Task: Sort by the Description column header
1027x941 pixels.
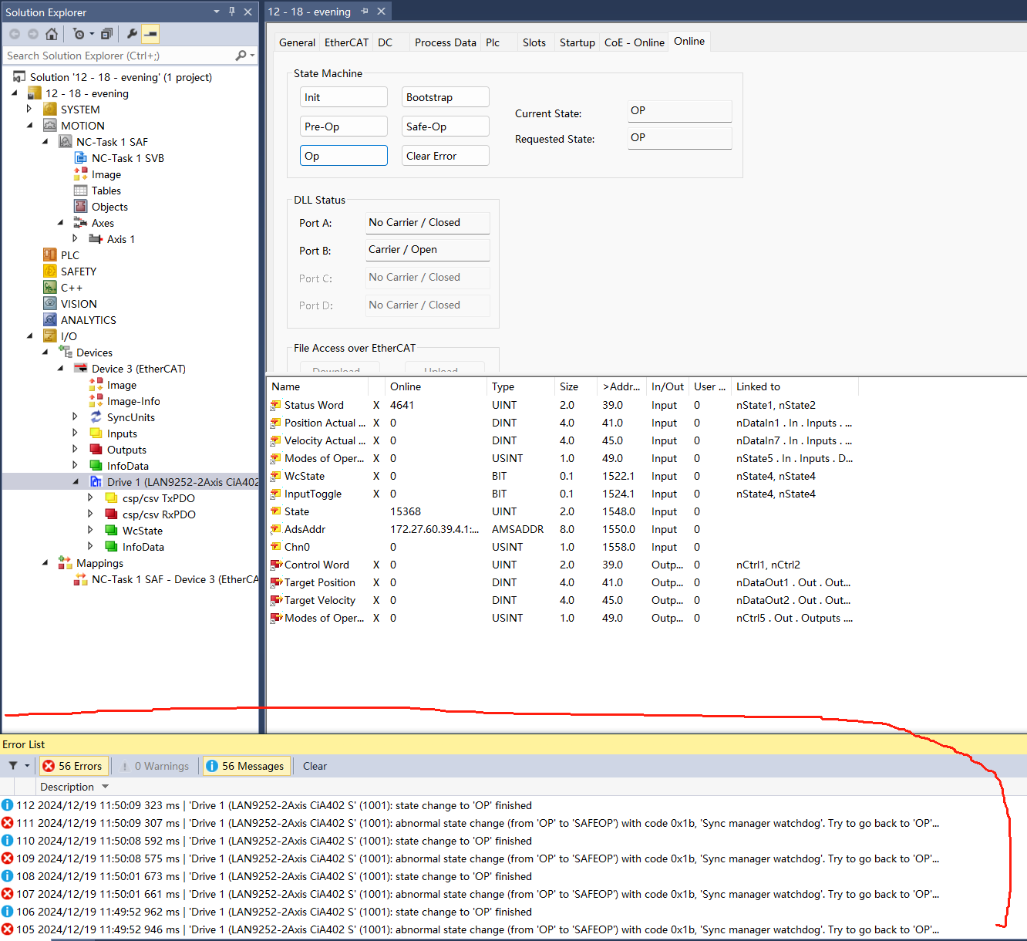Action: (x=67, y=787)
